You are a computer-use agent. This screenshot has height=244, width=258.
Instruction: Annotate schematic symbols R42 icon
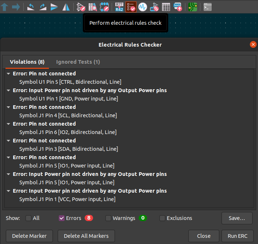[119, 7]
